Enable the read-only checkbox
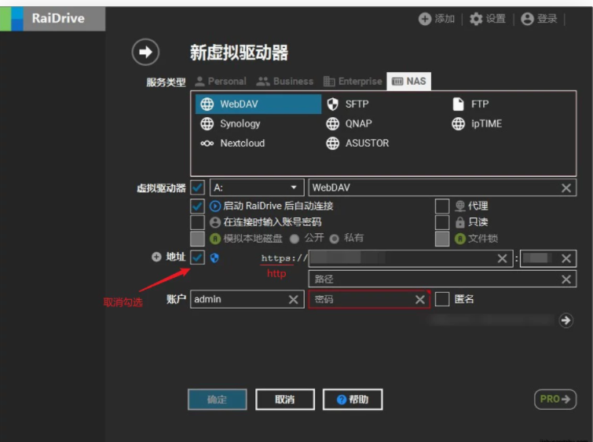 coord(442,222)
